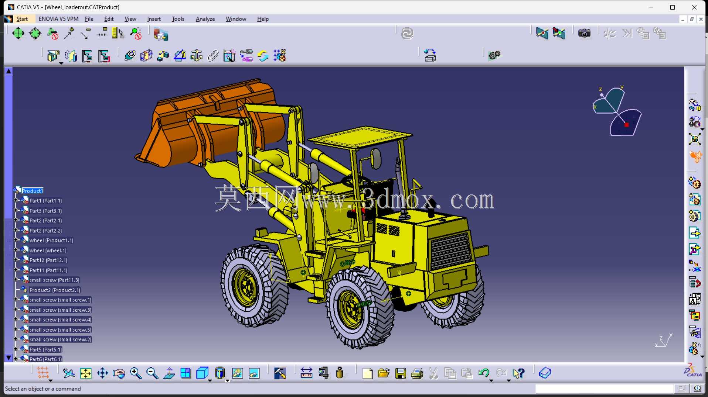This screenshot has height=397, width=708.
Task: Open the Capture camera tool
Action: pos(584,34)
